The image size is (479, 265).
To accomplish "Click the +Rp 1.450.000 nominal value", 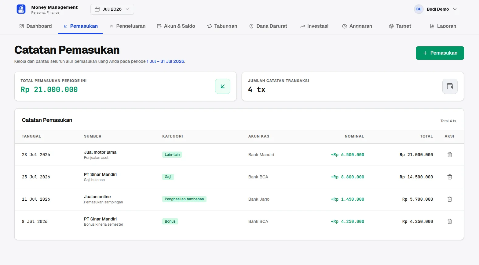I will (x=347, y=199).
